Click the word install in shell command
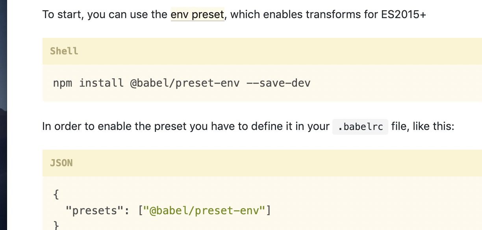This screenshot has width=482, height=230. click(102, 83)
